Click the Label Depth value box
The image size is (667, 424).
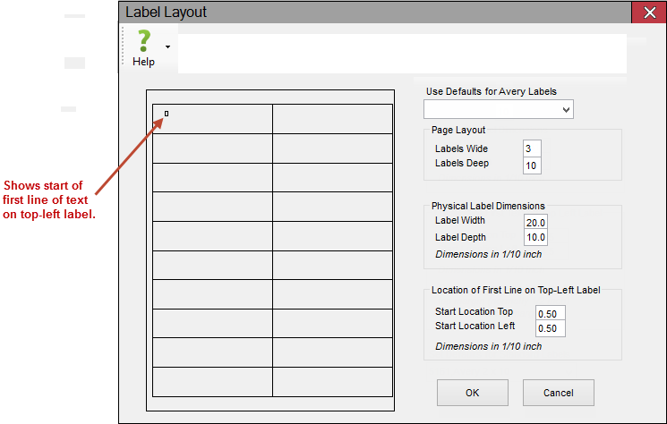(535, 238)
